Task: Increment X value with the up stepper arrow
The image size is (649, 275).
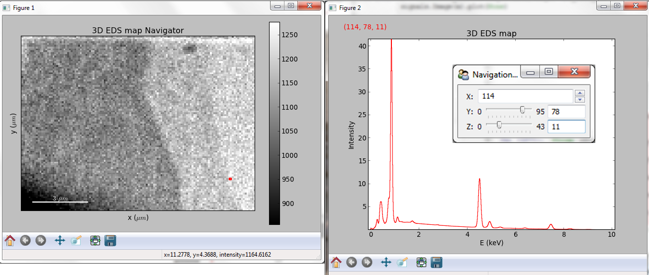Action: pyautogui.click(x=580, y=93)
